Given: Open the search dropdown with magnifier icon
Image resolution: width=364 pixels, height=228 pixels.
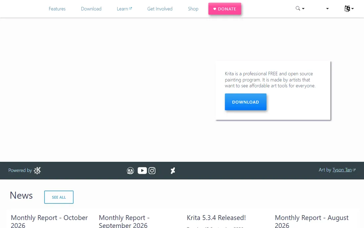Looking at the screenshot, I should 300,9.
